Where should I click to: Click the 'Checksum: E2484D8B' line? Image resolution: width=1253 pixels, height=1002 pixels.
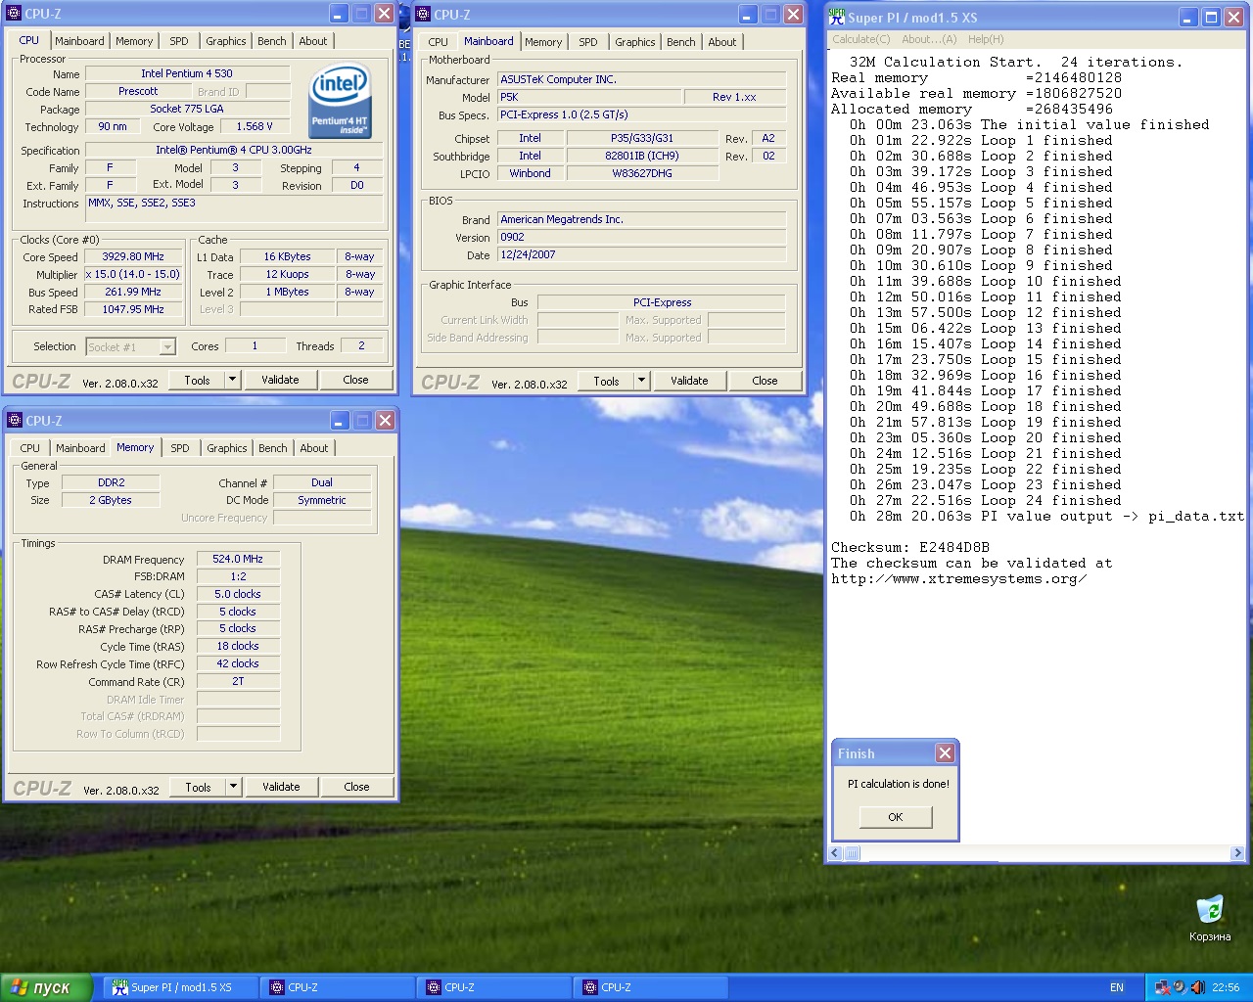pyautogui.click(x=910, y=547)
